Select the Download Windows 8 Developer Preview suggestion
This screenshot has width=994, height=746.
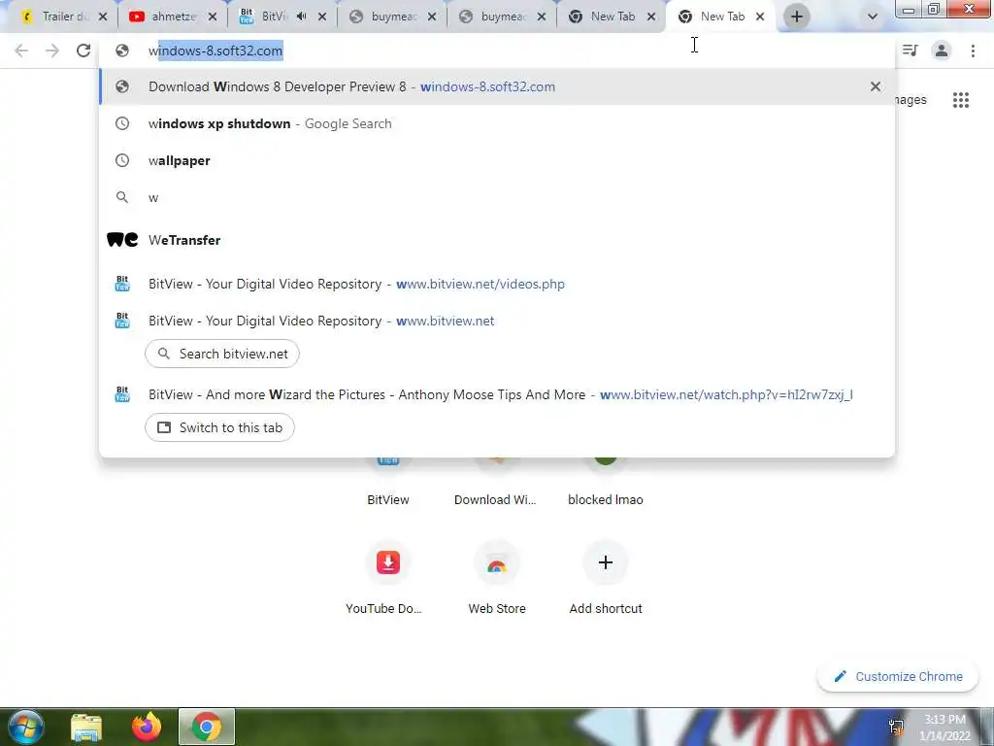tap(497, 86)
